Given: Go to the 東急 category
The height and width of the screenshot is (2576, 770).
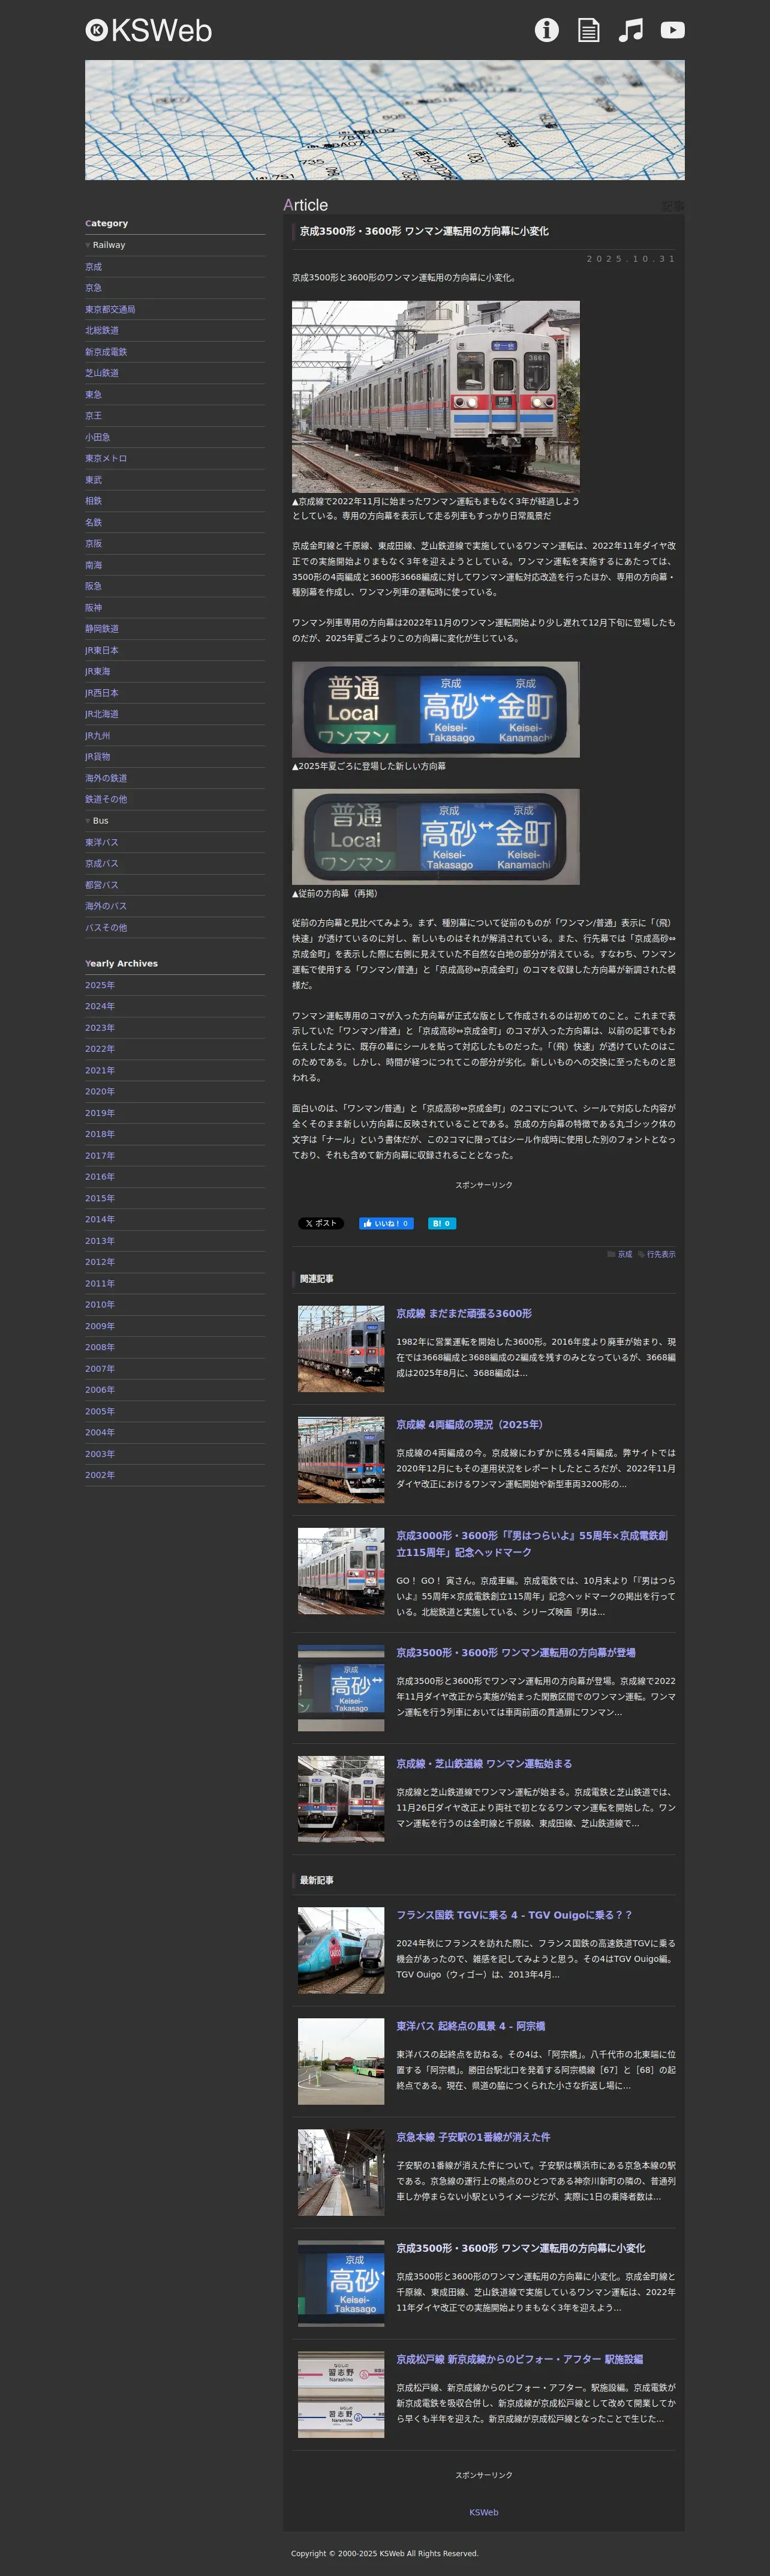Looking at the screenshot, I should (x=93, y=394).
